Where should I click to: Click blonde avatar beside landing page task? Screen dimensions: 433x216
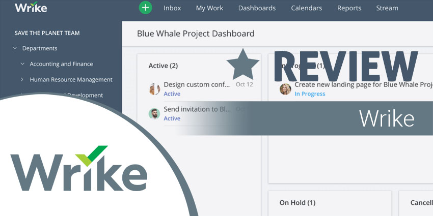click(x=285, y=89)
